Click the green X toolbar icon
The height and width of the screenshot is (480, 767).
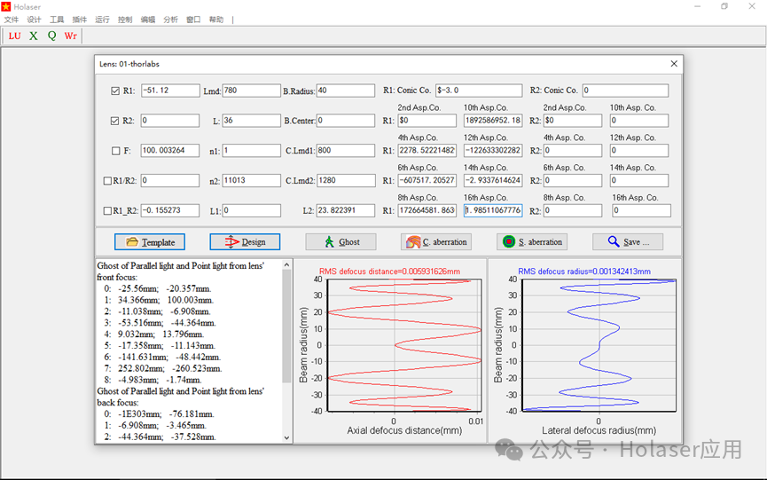click(x=34, y=35)
